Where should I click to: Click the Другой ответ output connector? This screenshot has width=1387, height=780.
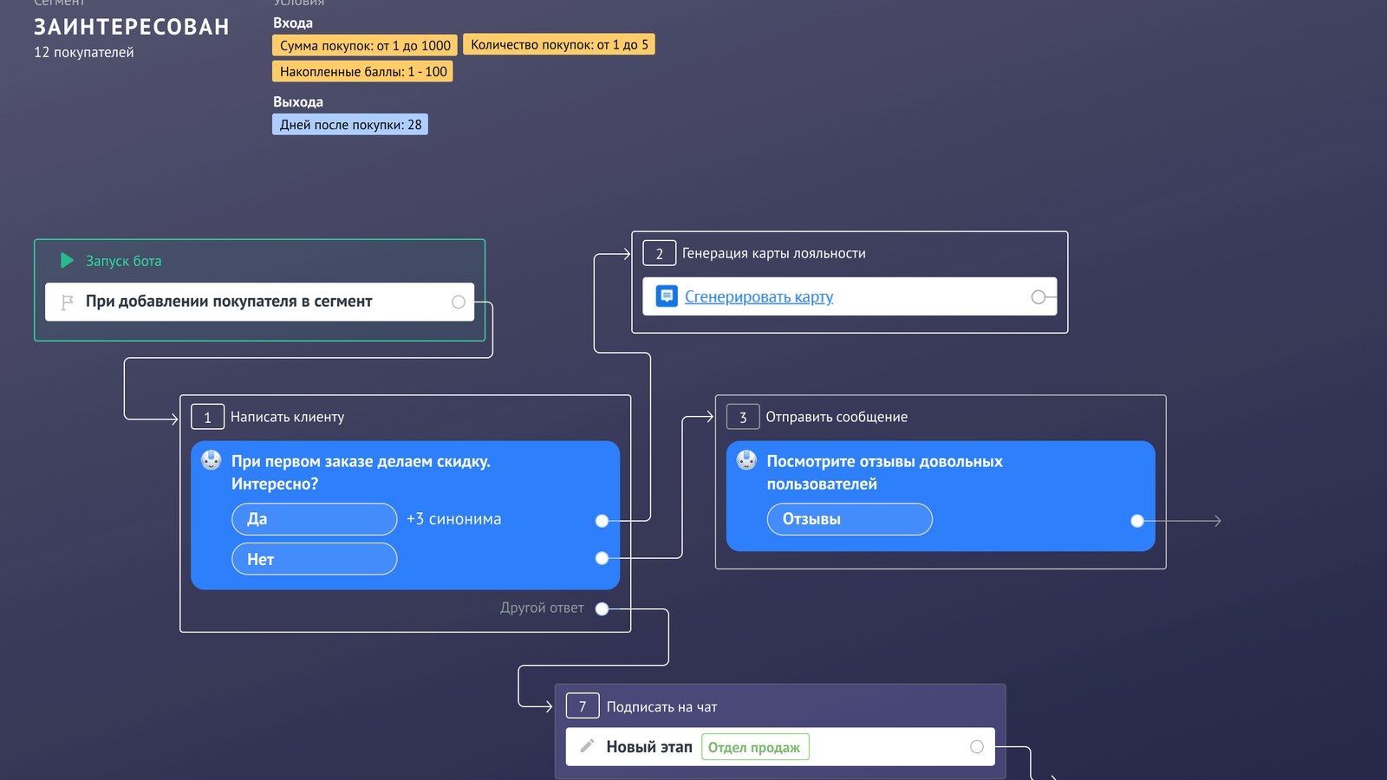coord(602,608)
